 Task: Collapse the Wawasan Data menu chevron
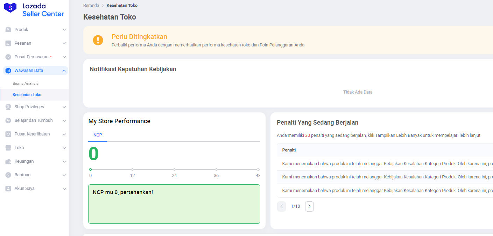coord(64,71)
